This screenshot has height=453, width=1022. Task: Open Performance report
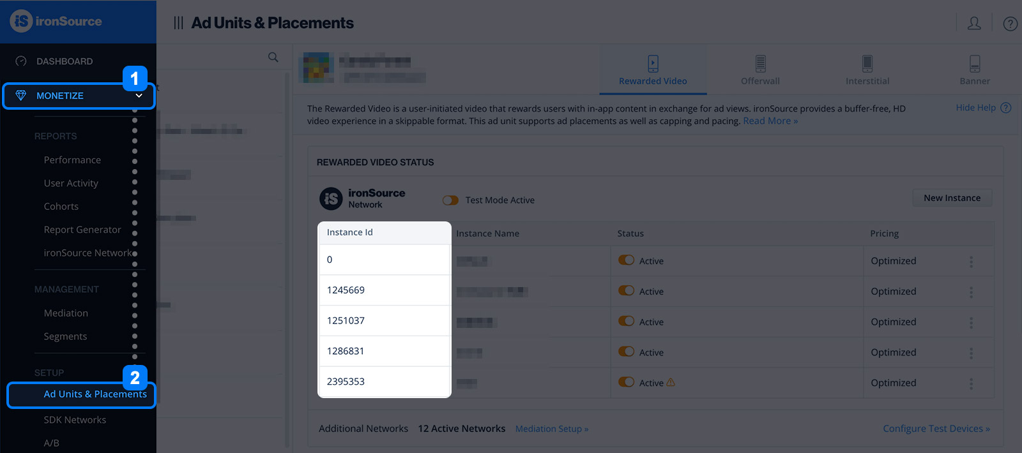point(72,160)
